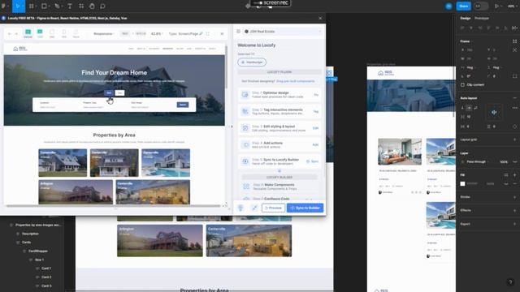This screenshot has width=520, height=292.
Task: Open Auto layout advanced settings ellipsis
Action: pyautogui.click(x=514, y=108)
